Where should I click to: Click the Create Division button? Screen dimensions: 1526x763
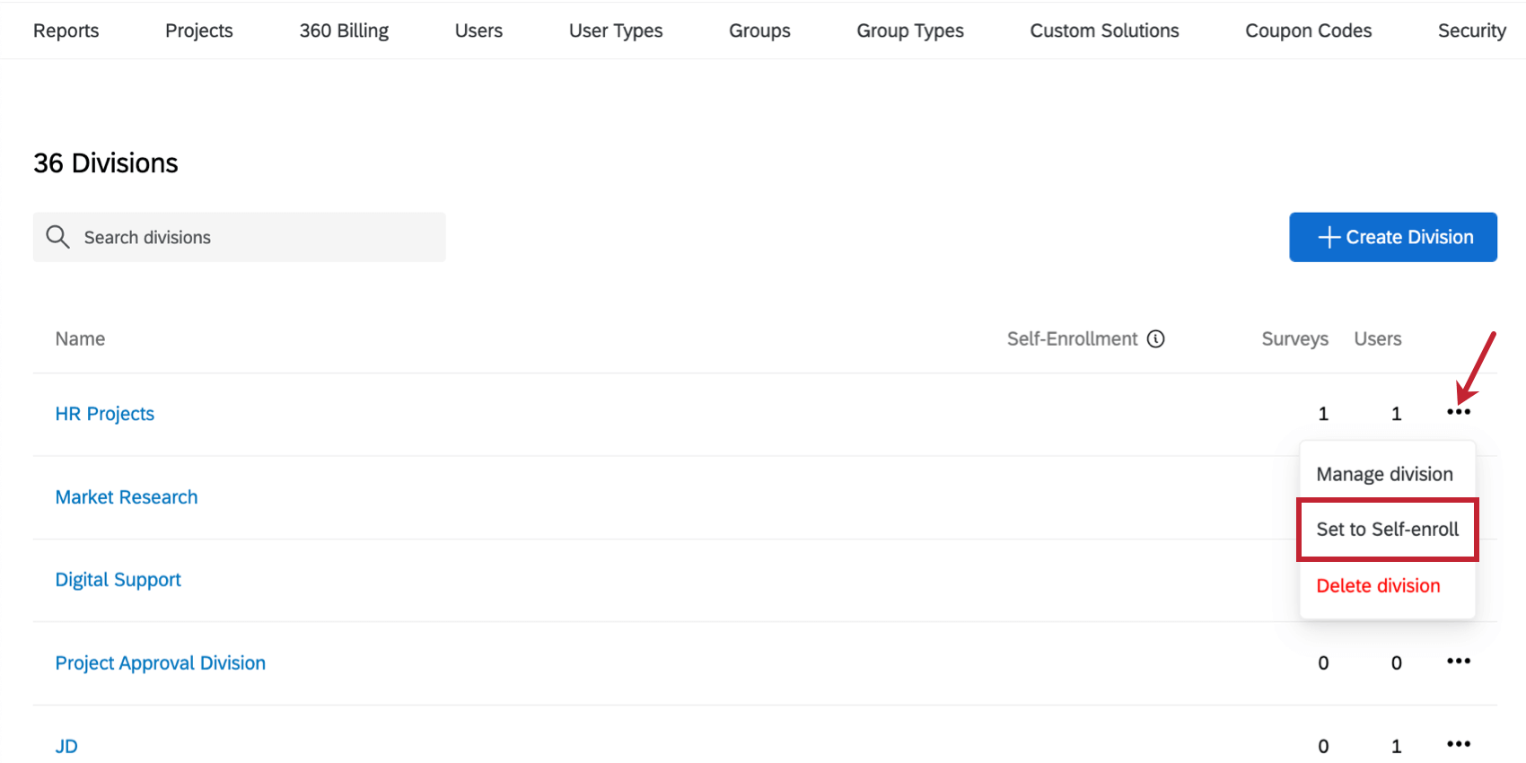click(1393, 237)
